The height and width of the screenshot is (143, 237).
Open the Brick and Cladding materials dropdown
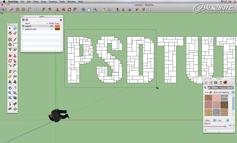click(224, 92)
